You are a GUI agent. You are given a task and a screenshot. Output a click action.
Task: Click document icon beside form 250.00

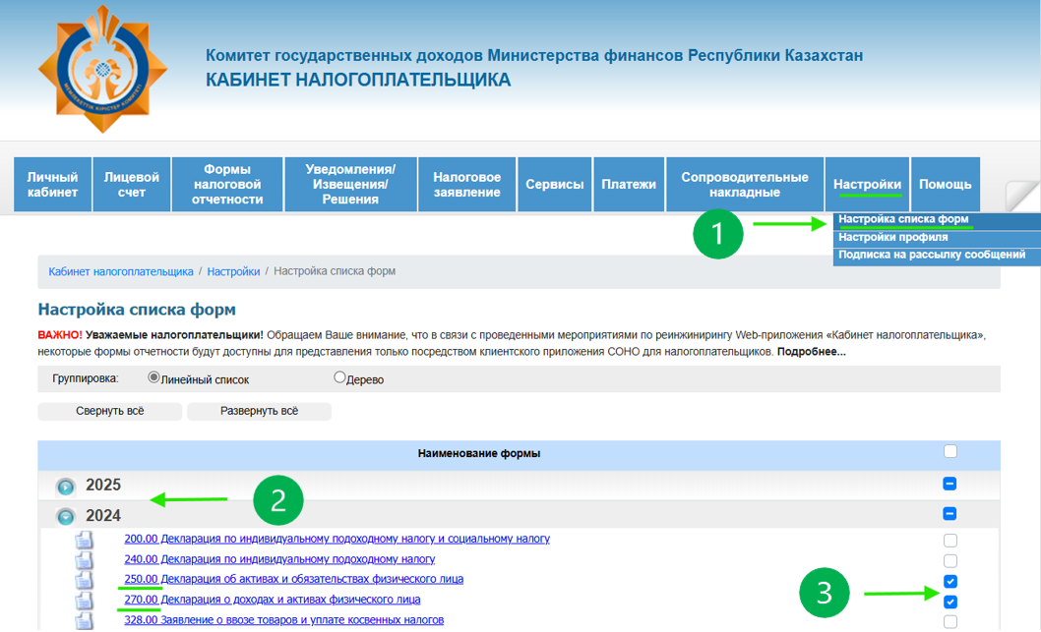tap(84, 580)
